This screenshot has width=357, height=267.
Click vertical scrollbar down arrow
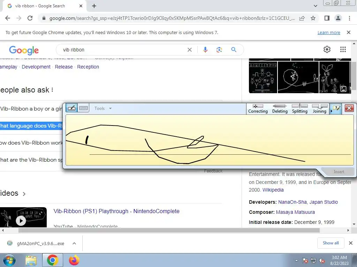point(354,224)
